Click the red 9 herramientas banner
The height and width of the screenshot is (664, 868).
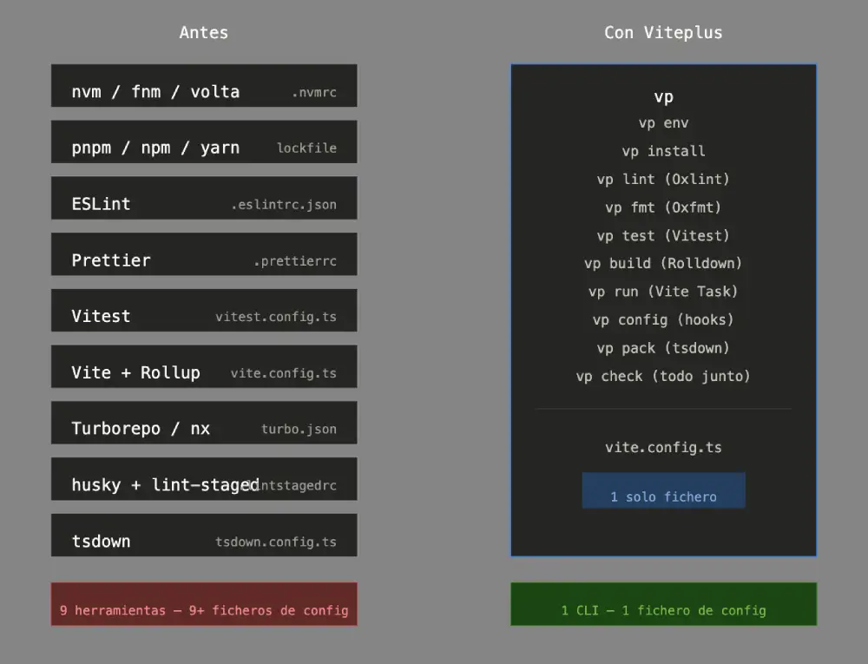203,604
